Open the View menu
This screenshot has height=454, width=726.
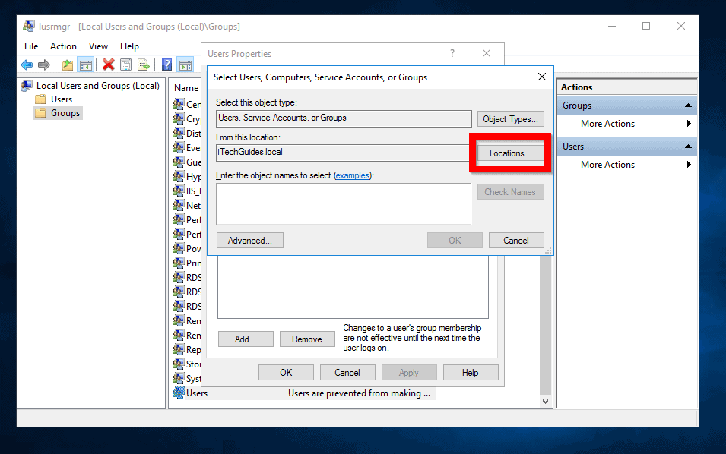(98, 46)
